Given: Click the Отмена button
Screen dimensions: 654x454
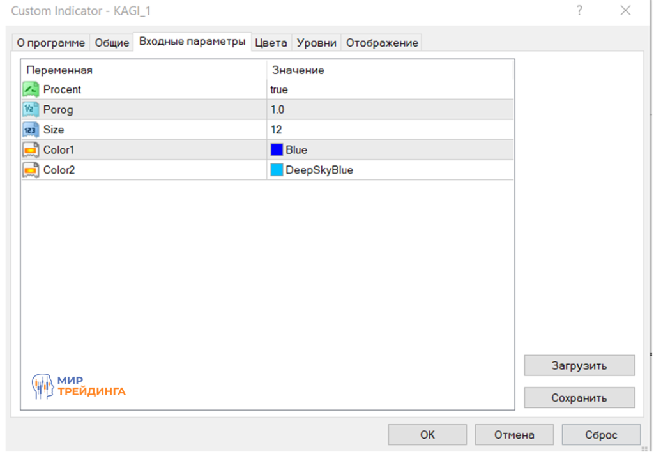Looking at the screenshot, I should tap(514, 435).
